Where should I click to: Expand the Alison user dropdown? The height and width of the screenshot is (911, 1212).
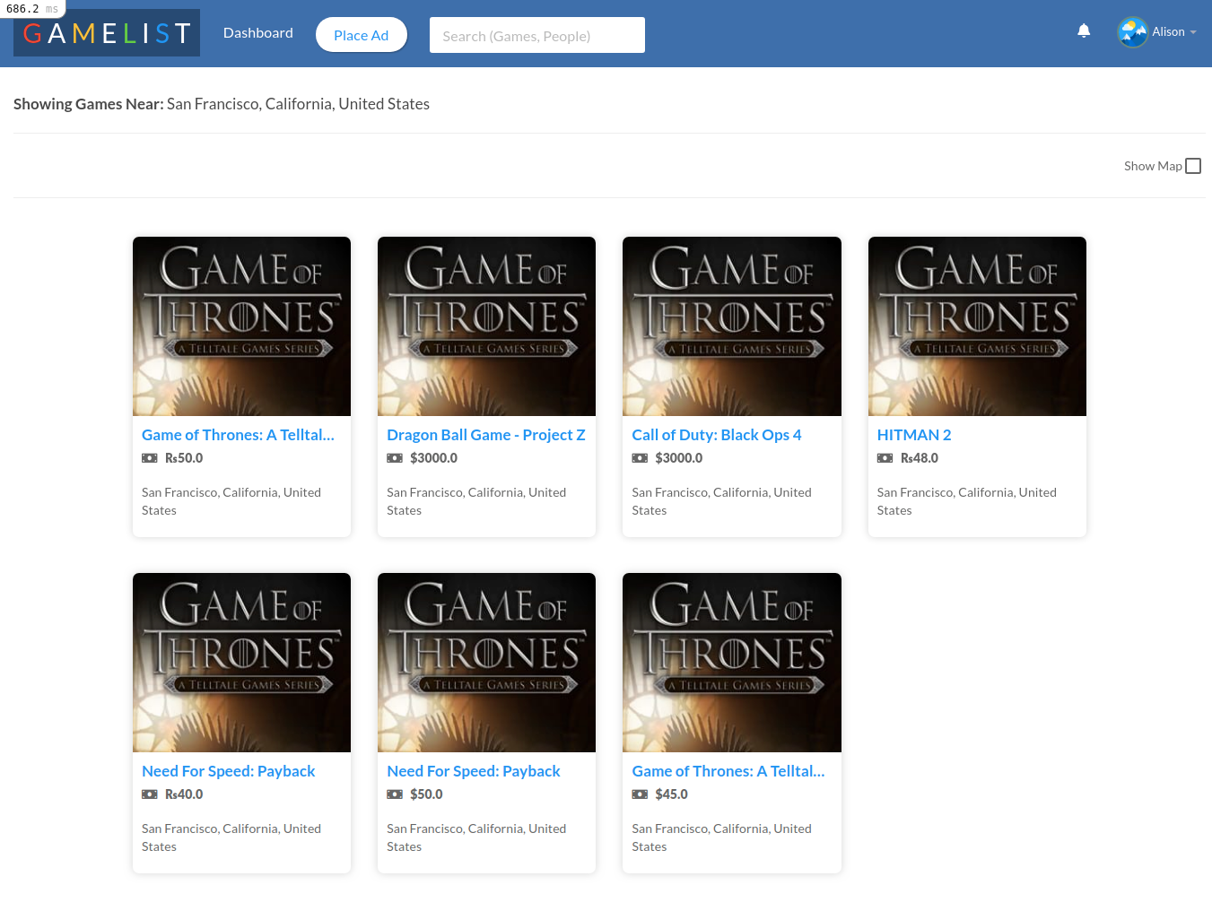[x=1174, y=32]
